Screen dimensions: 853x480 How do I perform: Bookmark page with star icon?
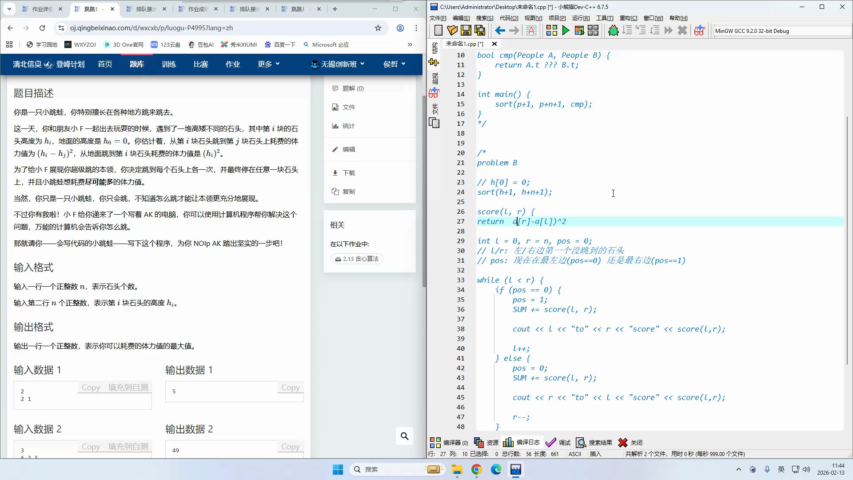click(x=378, y=28)
